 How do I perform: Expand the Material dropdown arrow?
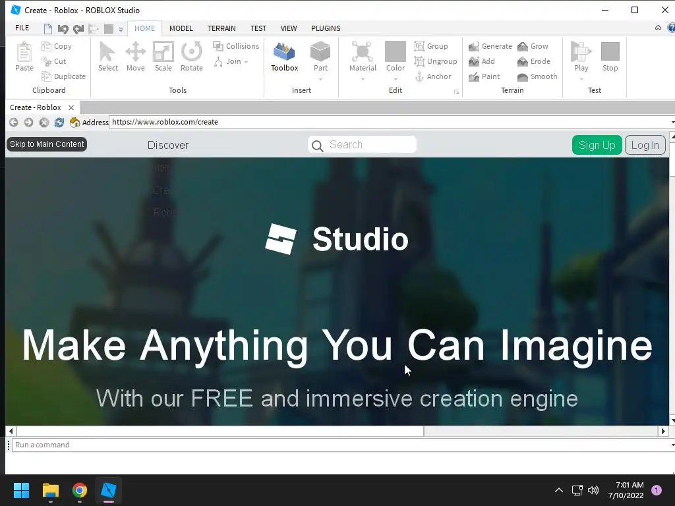coord(363,79)
